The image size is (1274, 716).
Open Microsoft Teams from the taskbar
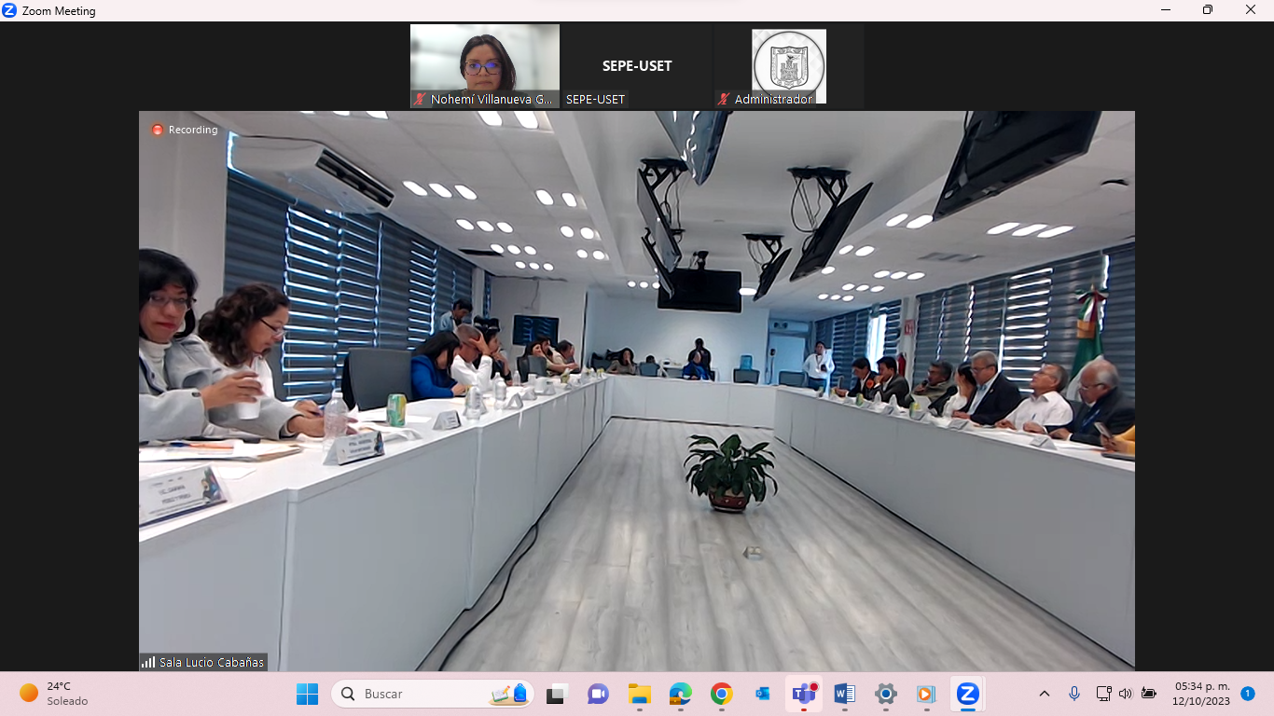(x=803, y=694)
